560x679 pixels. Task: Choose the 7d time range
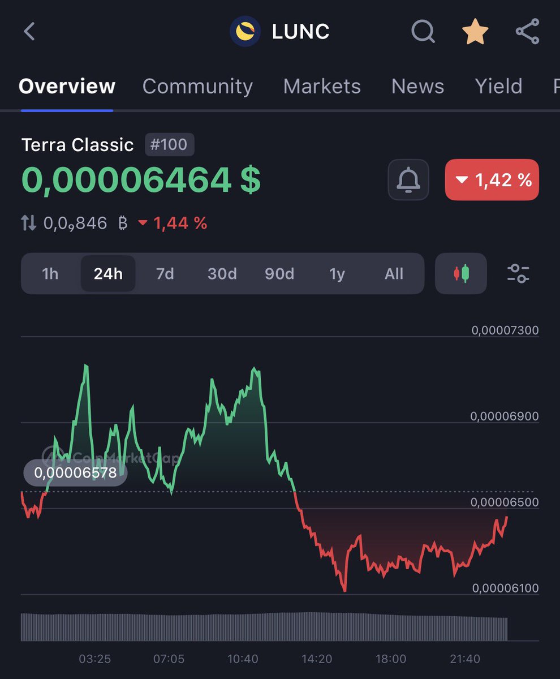click(165, 274)
